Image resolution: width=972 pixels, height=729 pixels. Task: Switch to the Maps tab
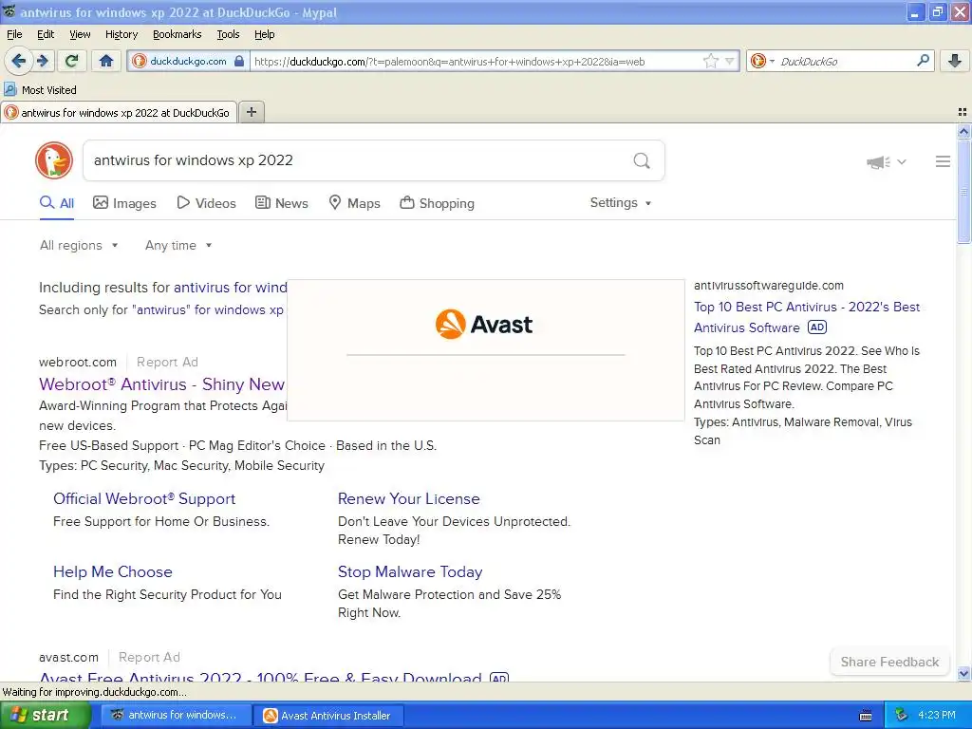[354, 203]
